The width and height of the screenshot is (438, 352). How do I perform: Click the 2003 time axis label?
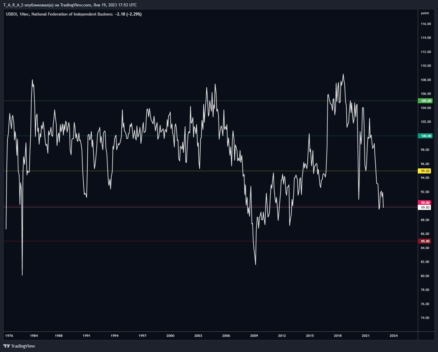pyautogui.click(x=198, y=336)
